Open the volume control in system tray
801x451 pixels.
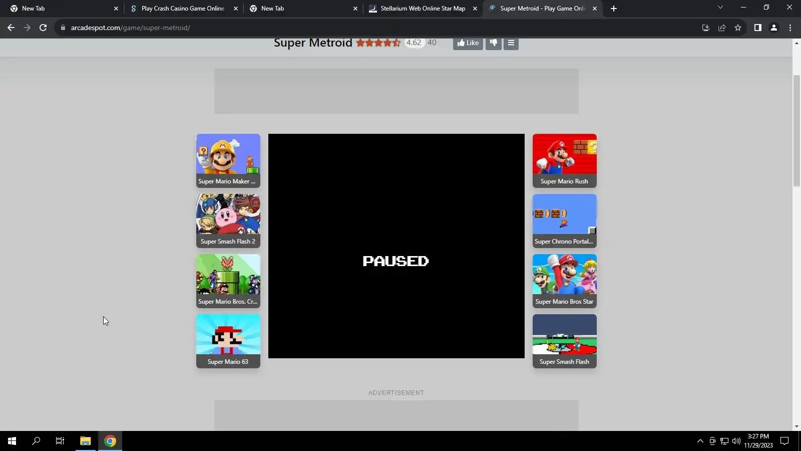click(x=736, y=441)
